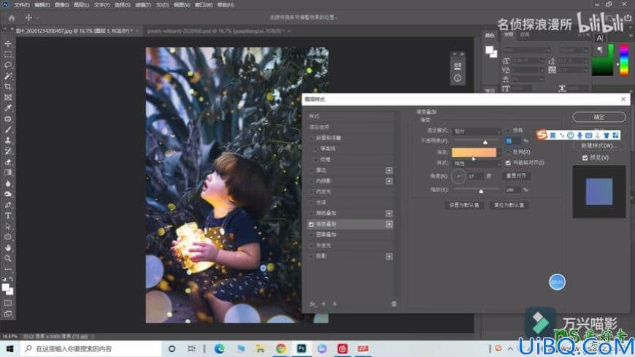
Task: Adjust the Scale (缩放) slider
Action: click(x=481, y=191)
